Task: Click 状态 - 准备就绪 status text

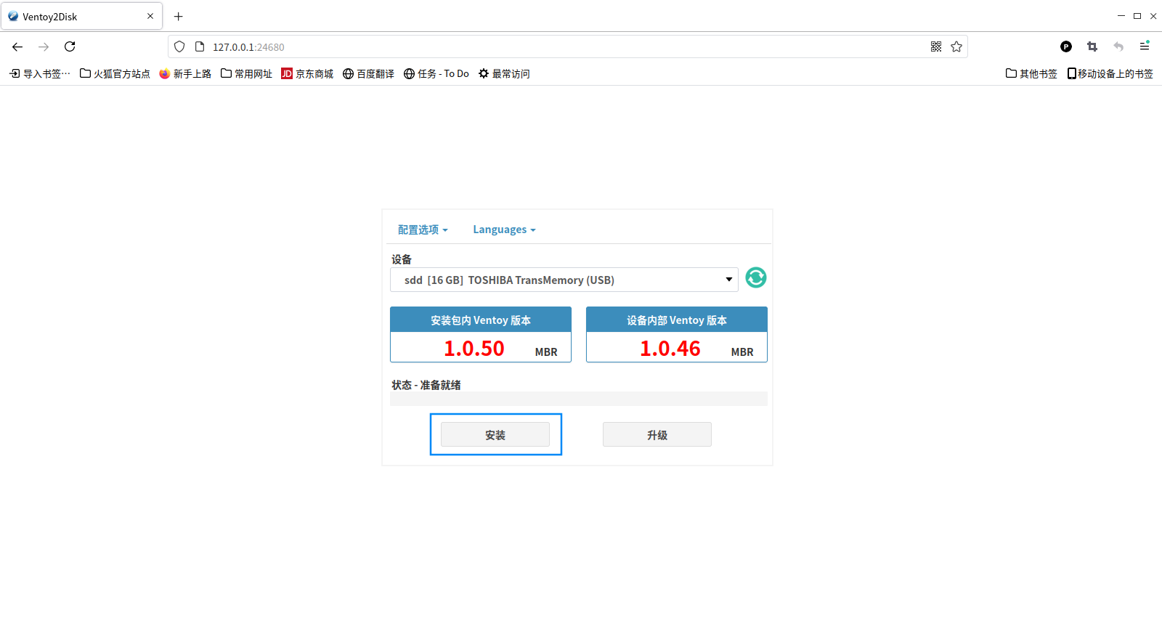Action: pos(426,385)
